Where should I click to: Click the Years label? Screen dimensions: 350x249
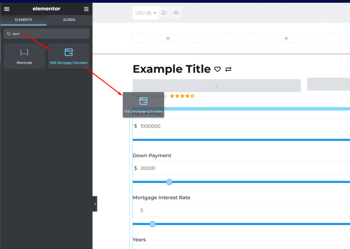139,240
